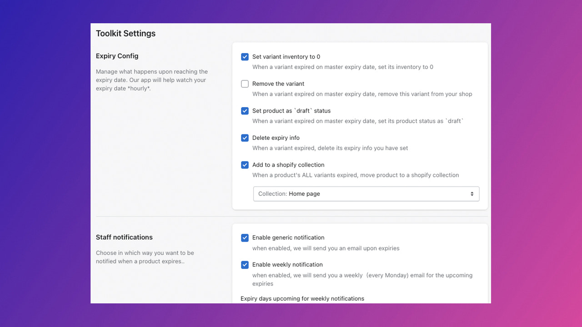Click the weekly Monday email description
This screenshot has height=327, width=582.
click(362, 279)
